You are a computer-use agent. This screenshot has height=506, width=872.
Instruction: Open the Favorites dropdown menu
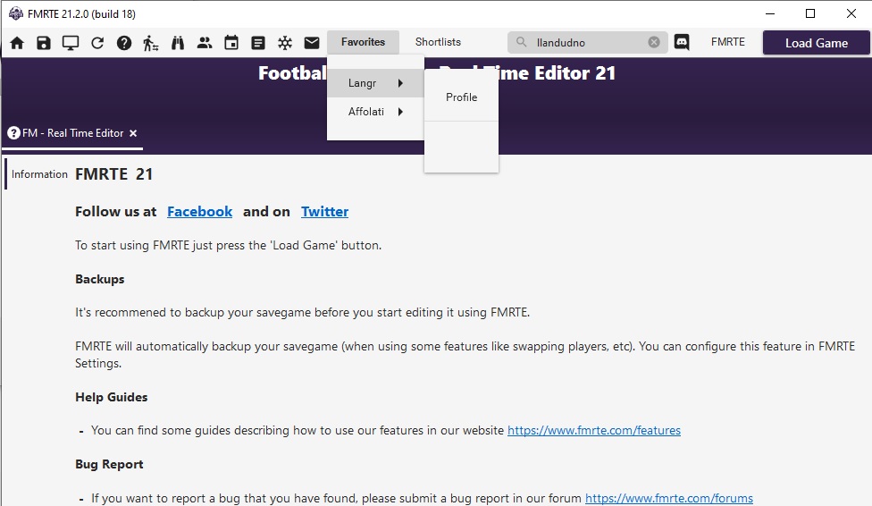coord(363,42)
